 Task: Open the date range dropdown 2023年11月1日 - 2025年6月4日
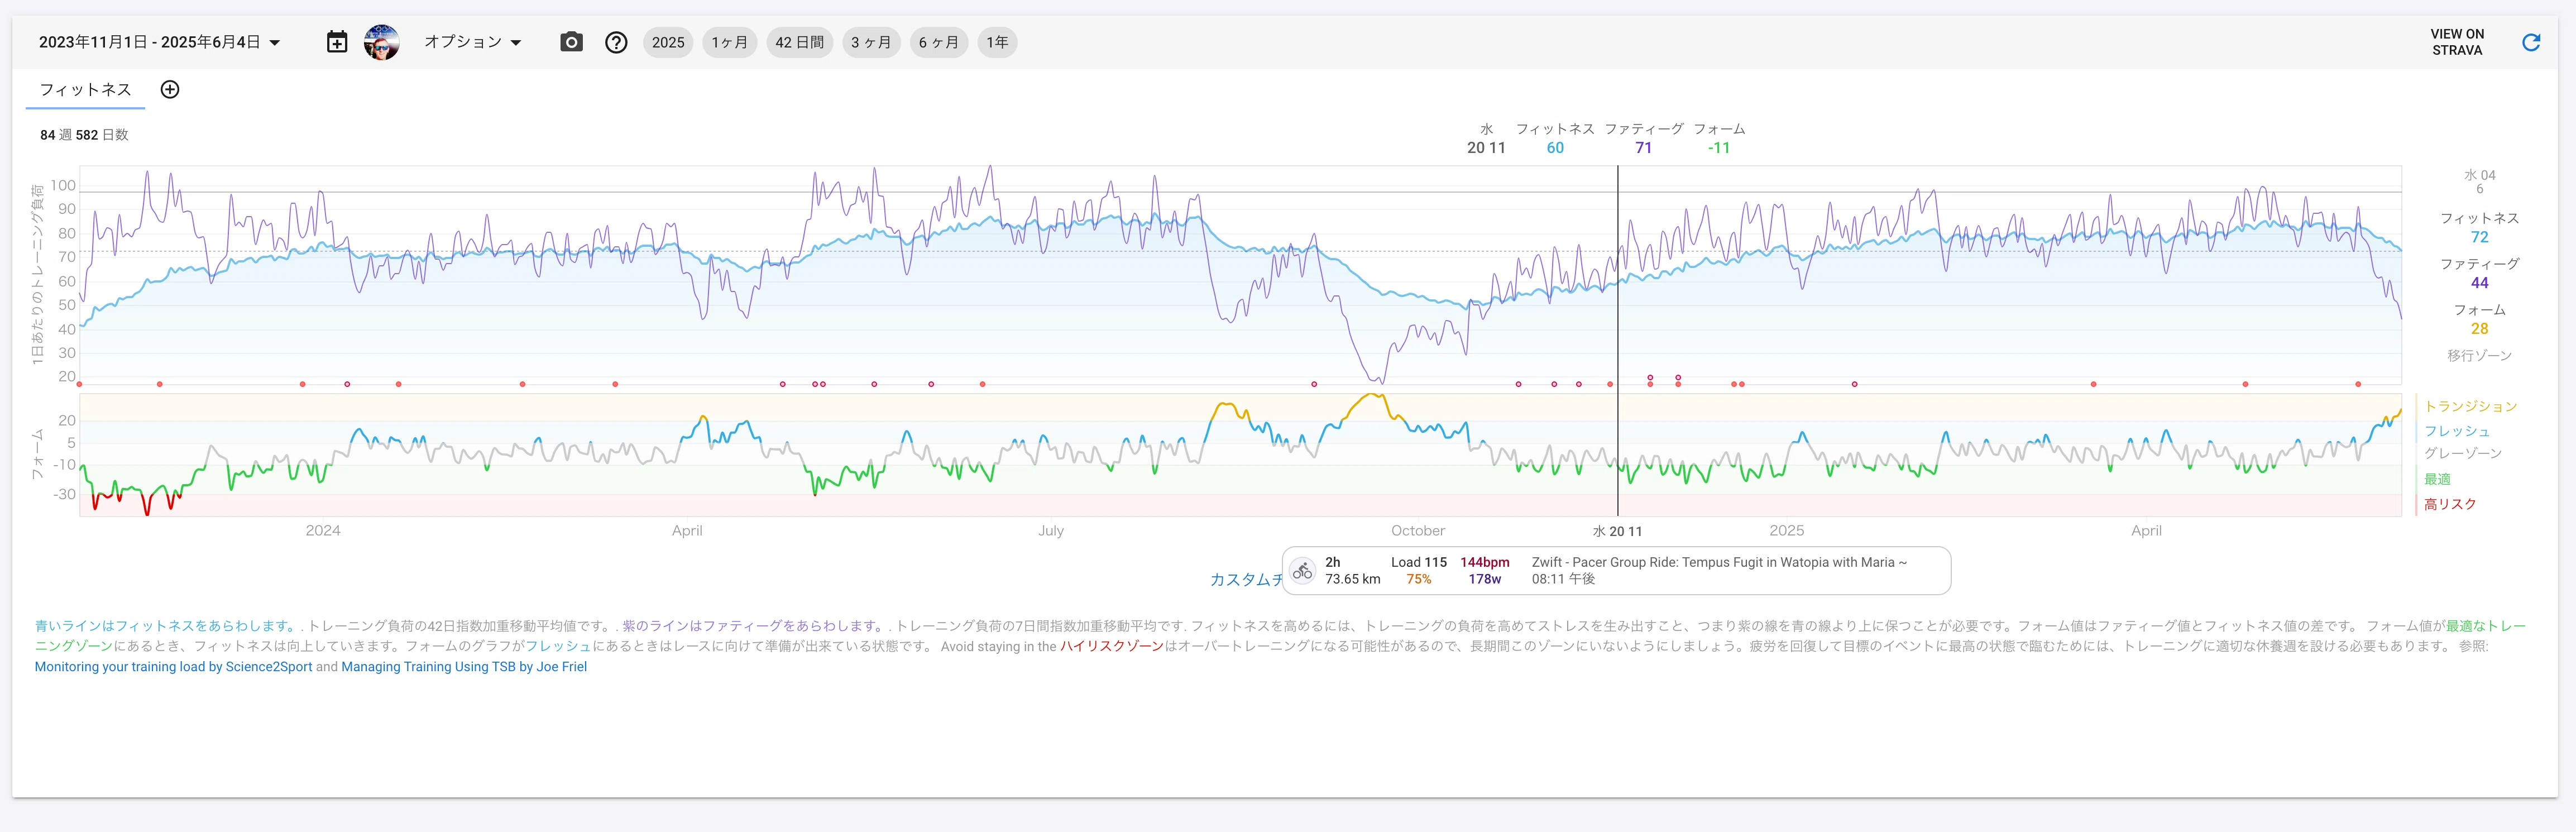click(160, 42)
